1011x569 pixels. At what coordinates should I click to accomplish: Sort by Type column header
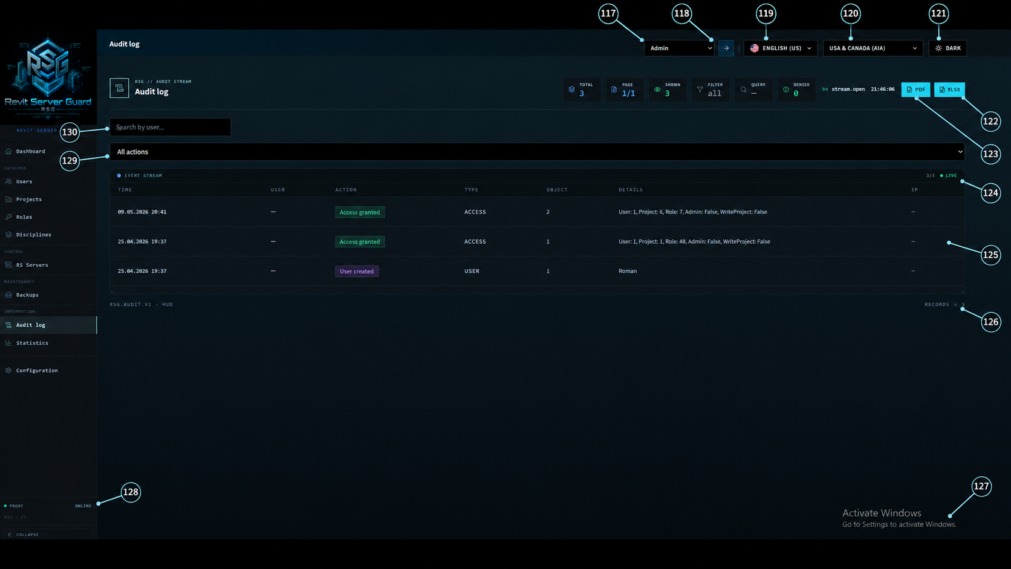tap(471, 190)
